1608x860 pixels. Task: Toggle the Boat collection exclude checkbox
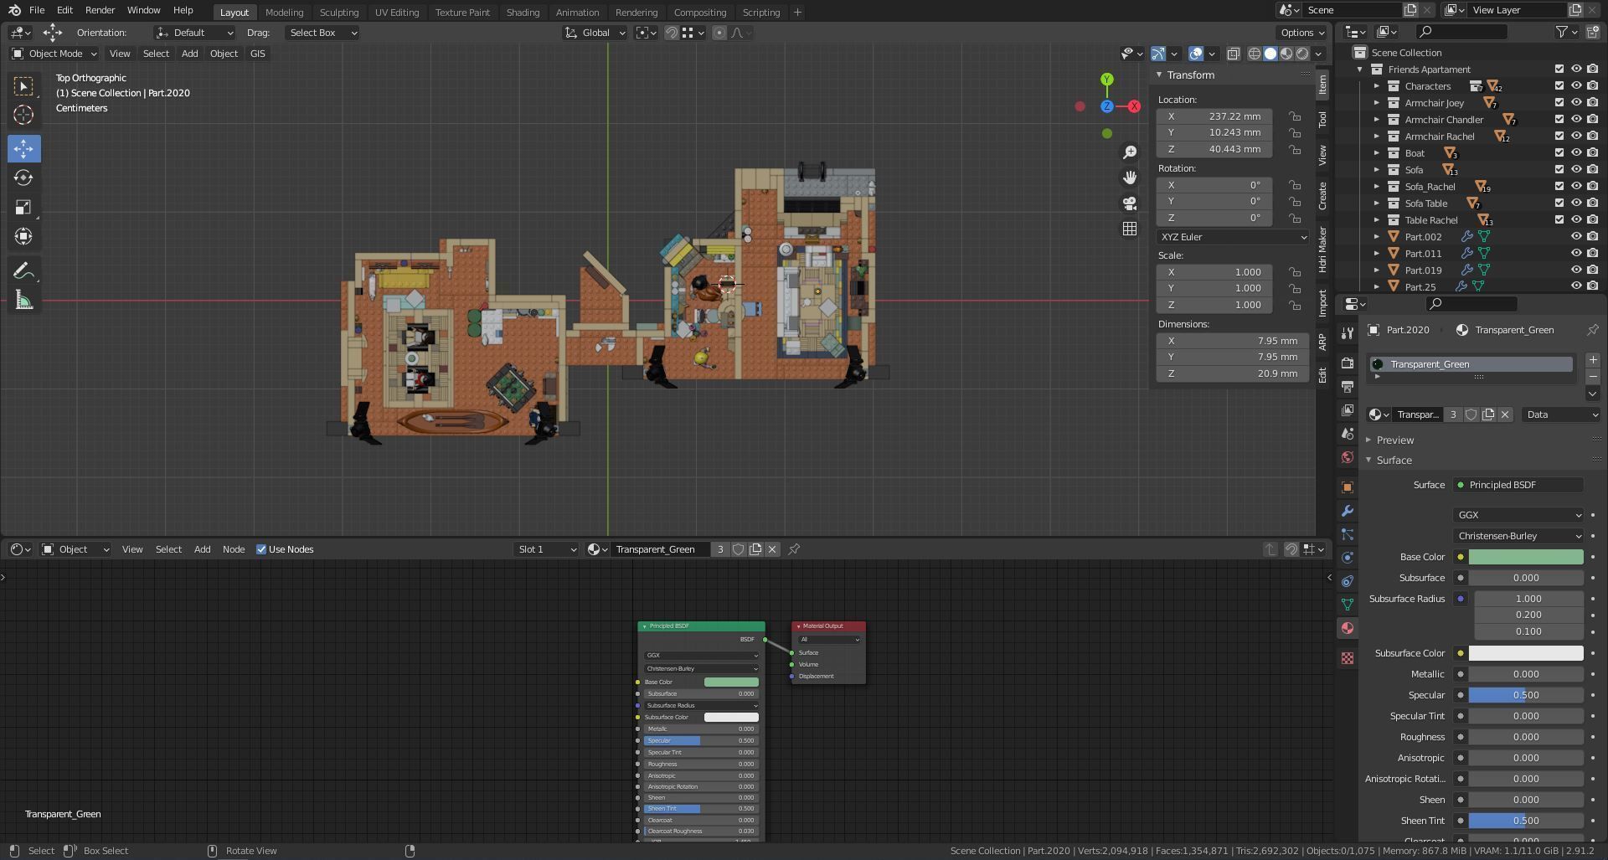[1559, 153]
